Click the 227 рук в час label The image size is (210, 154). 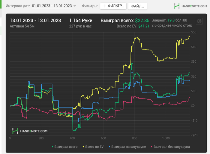pyautogui.click(x=80, y=26)
